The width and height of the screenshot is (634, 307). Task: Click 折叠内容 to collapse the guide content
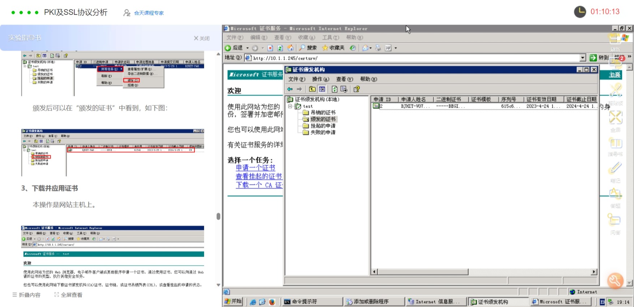[26, 295]
